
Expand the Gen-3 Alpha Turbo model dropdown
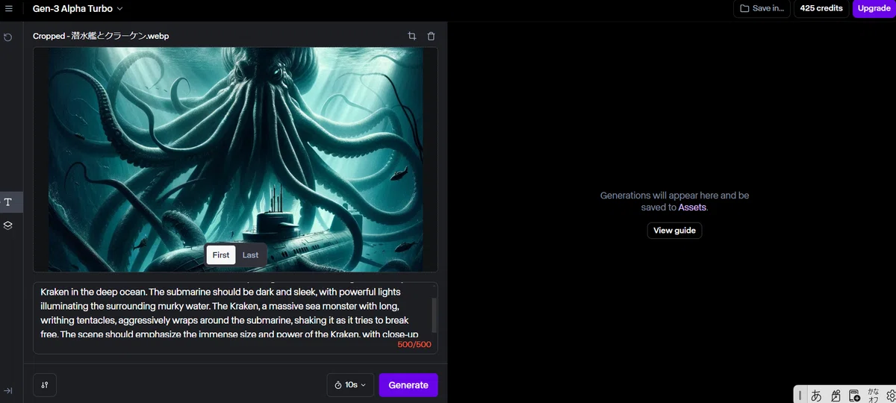pos(78,8)
